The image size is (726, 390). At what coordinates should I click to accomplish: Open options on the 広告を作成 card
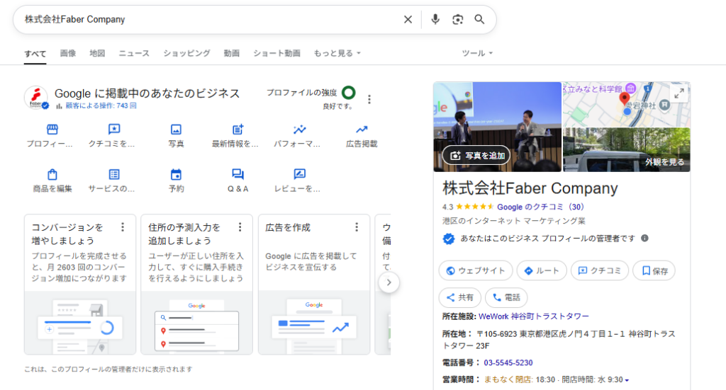pyautogui.click(x=357, y=227)
